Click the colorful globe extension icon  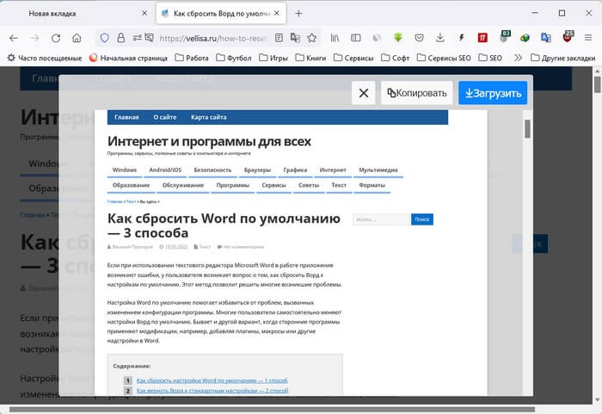(x=525, y=38)
